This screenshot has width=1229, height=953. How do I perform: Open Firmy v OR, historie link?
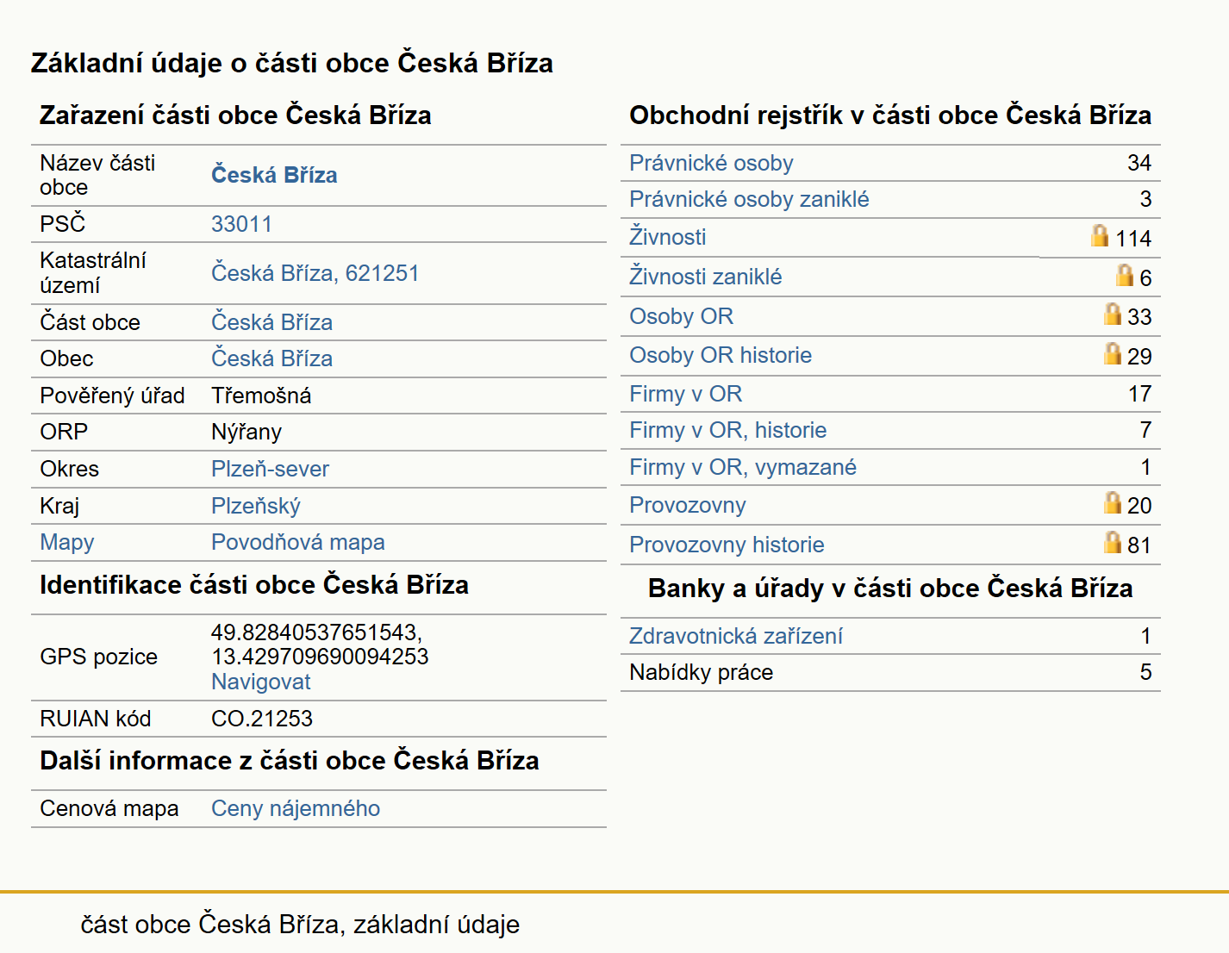pos(727,430)
